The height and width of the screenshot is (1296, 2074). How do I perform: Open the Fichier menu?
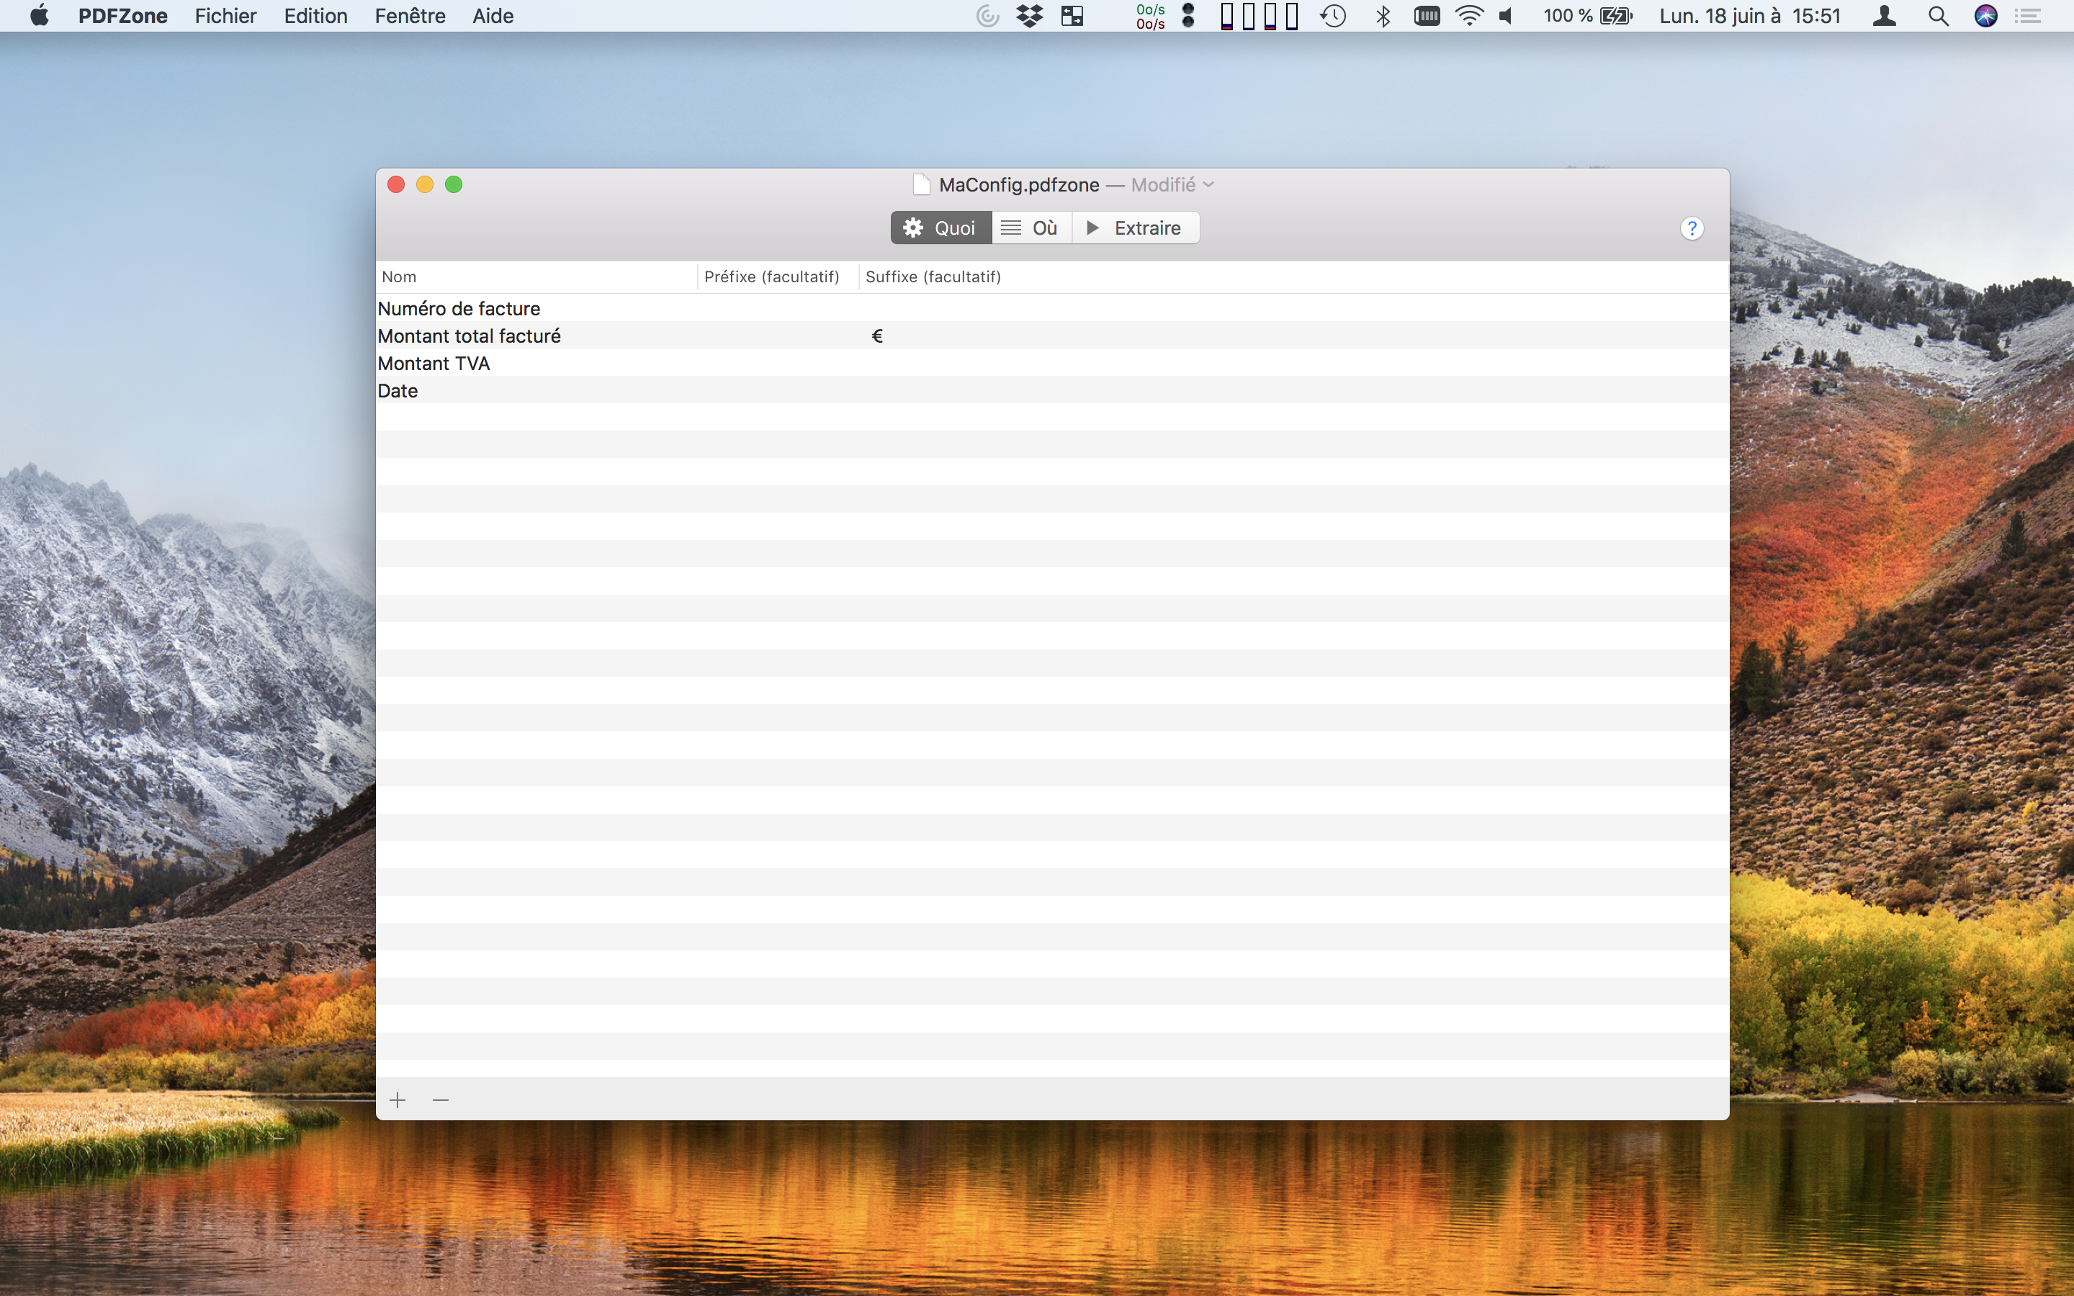pos(225,17)
